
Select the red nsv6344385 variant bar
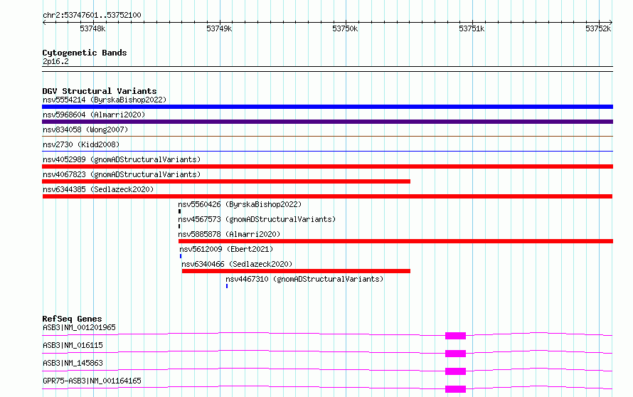[x=327, y=196]
